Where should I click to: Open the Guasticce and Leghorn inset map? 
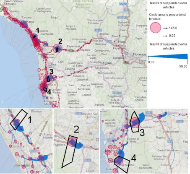pos(144,141)
